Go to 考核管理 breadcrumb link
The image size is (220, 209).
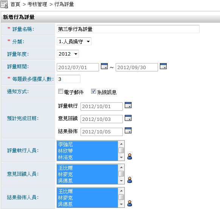[x=37, y=5]
